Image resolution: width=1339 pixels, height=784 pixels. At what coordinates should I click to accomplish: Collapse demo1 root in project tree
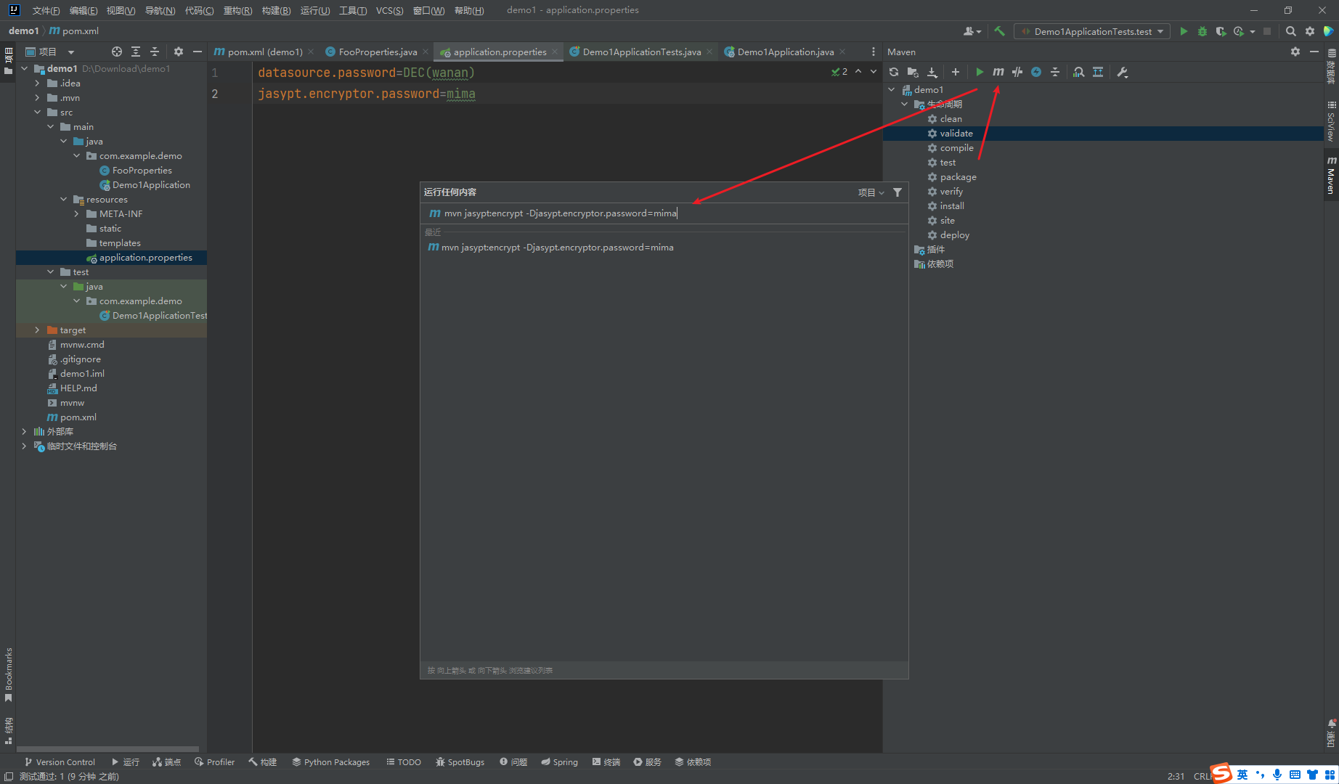(25, 68)
